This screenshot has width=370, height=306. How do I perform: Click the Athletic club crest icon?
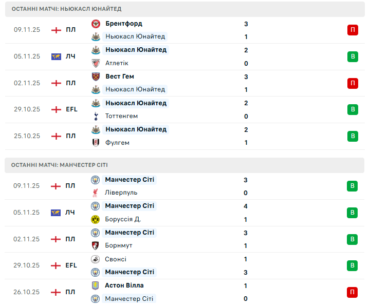click(x=96, y=63)
